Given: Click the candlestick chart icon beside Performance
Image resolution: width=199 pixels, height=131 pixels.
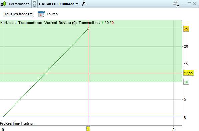Looking at the screenshot, I should (3, 4).
